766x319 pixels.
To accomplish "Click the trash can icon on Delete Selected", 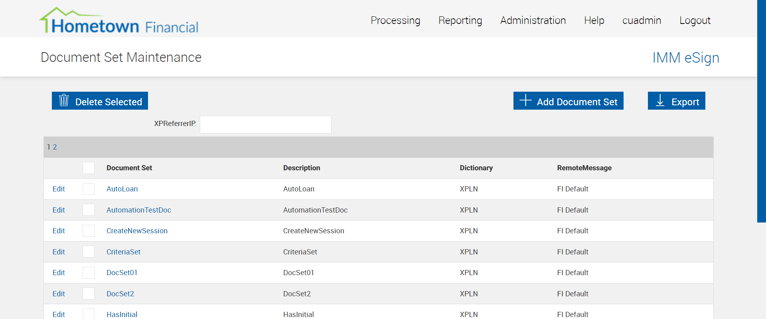I will [64, 100].
